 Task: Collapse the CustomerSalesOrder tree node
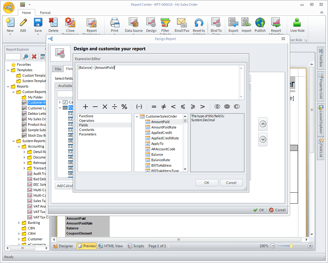[x=137, y=116]
